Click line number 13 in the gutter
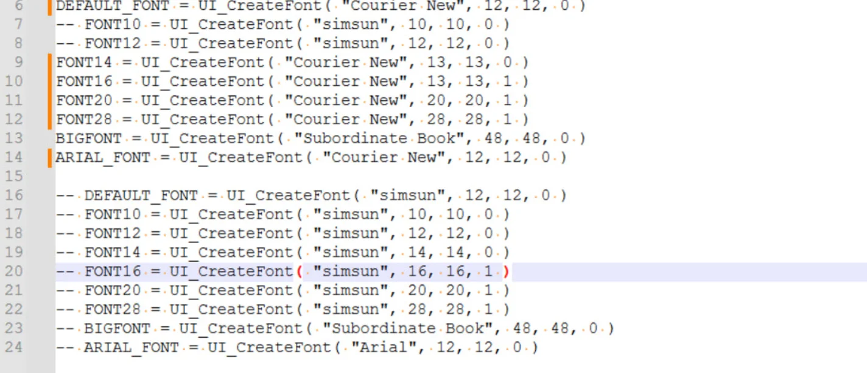This screenshot has height=373, width=867. 13,139
